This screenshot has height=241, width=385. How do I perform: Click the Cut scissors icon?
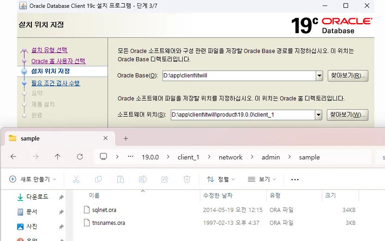click(76, 179)
